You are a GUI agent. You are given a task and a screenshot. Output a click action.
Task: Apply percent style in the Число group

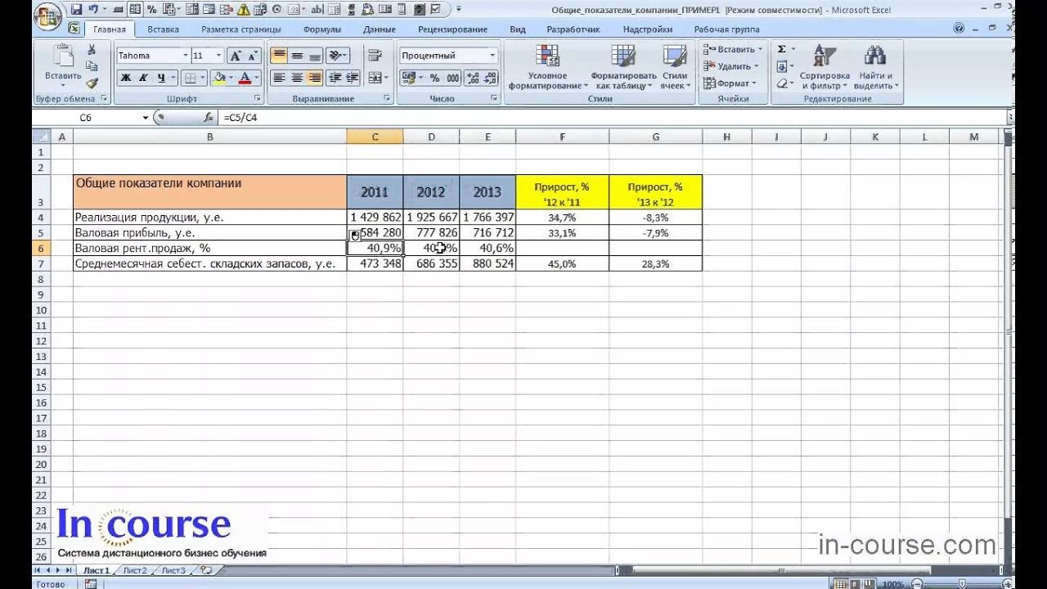(x=434, y=78)
